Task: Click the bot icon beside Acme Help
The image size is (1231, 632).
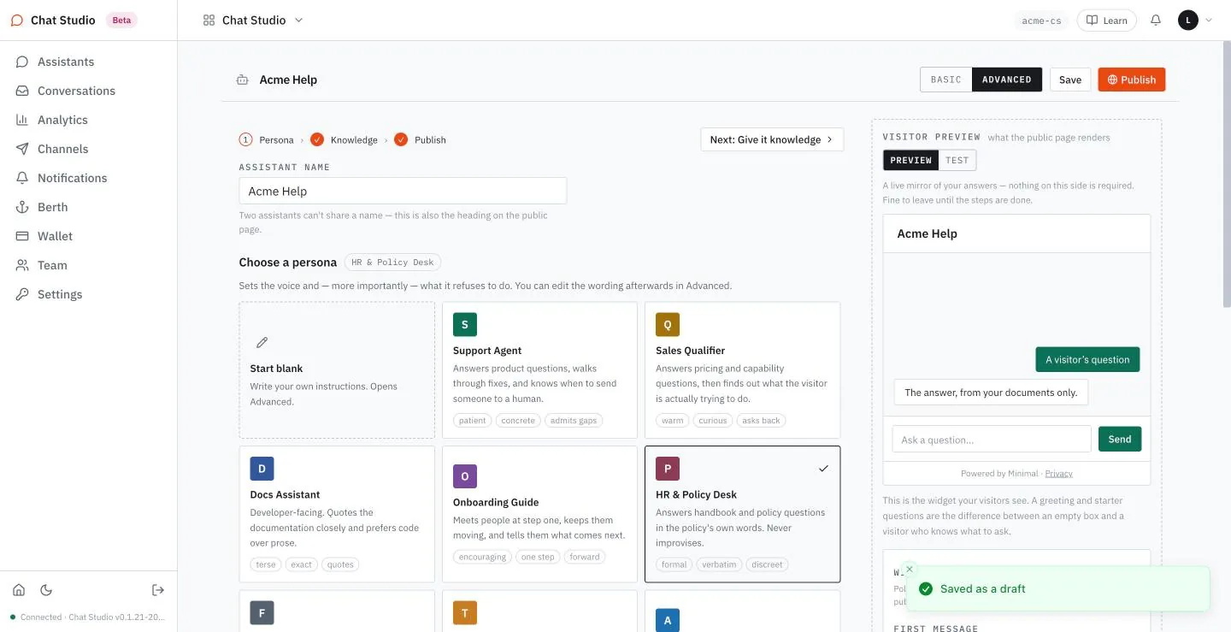Action: click(243, 80)
